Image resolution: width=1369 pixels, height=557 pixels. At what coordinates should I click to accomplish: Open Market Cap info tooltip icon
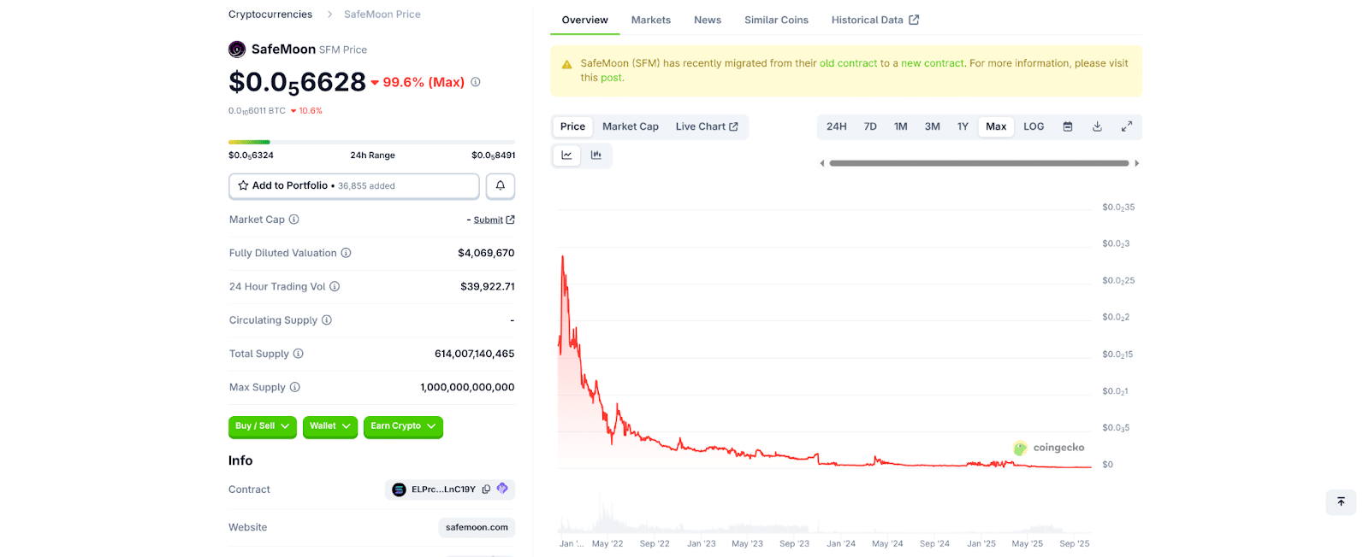point(293,220)
